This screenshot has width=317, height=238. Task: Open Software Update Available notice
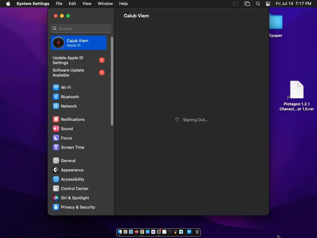[x=78, y=73]
